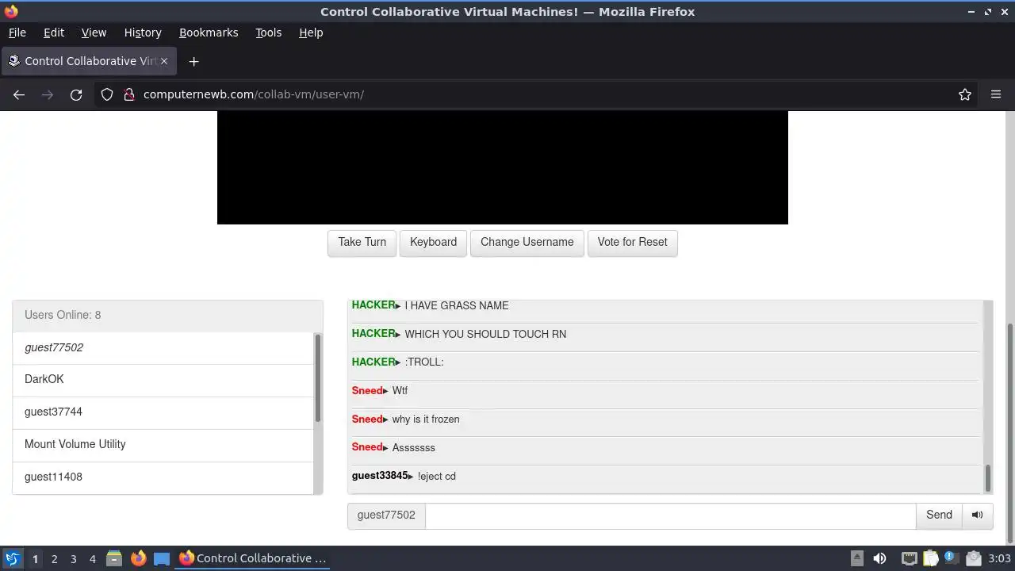Click the browser back arrow
1015x571 pixels.
[x=19, y=94]
